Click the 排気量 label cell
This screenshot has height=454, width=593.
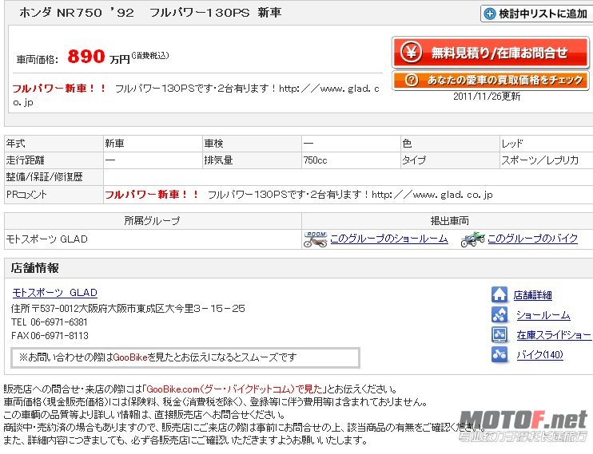pyautogui.click(x=252, y=160)
